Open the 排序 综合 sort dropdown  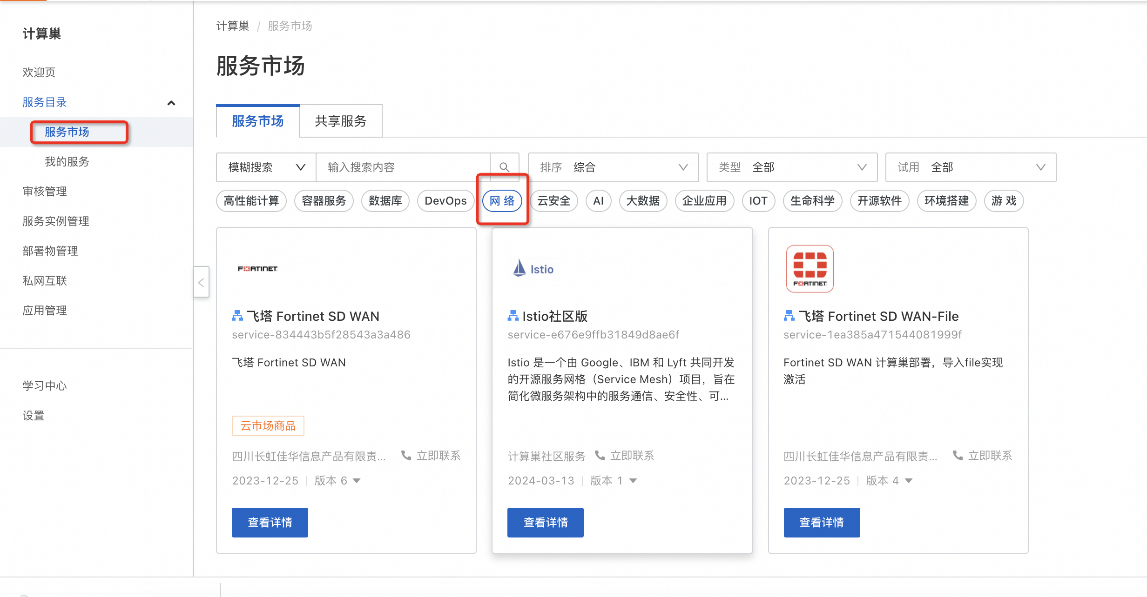(613, 167)
